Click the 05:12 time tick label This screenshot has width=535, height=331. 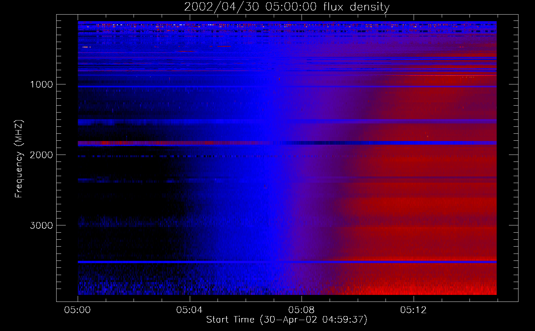[x=413, y=310]
